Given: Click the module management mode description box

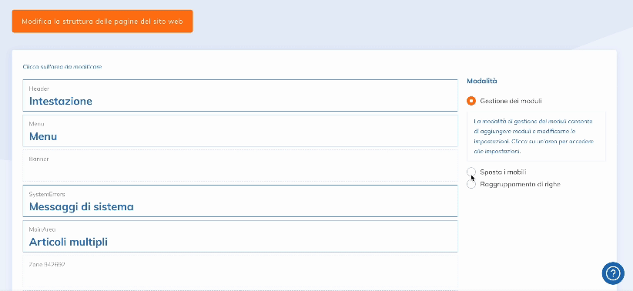Looking at the screenshot, I should [537, 136].
